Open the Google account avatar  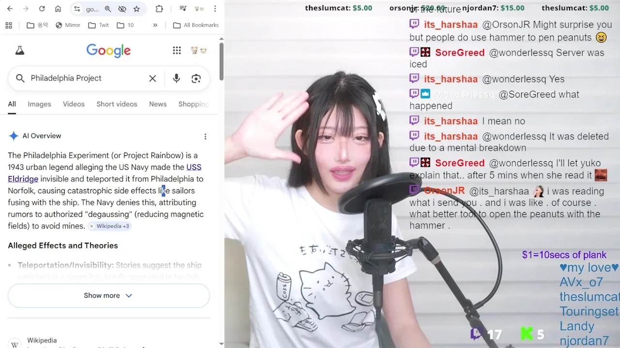click(x=199, y=50)
